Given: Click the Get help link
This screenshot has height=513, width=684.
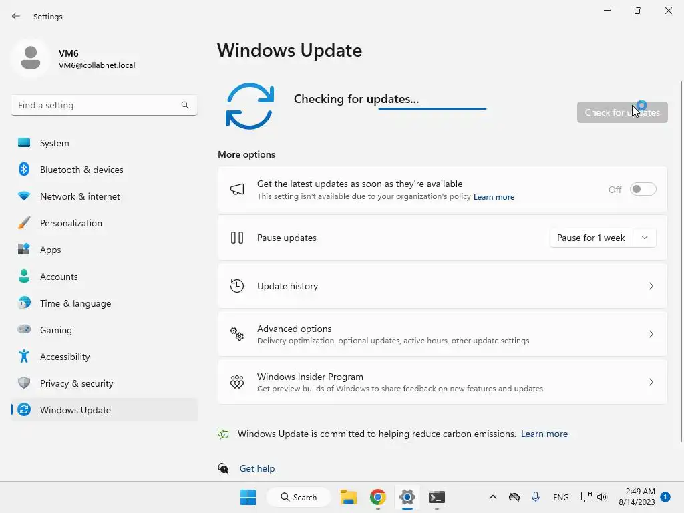Looking at the screenshot, I should coord(257,468).
